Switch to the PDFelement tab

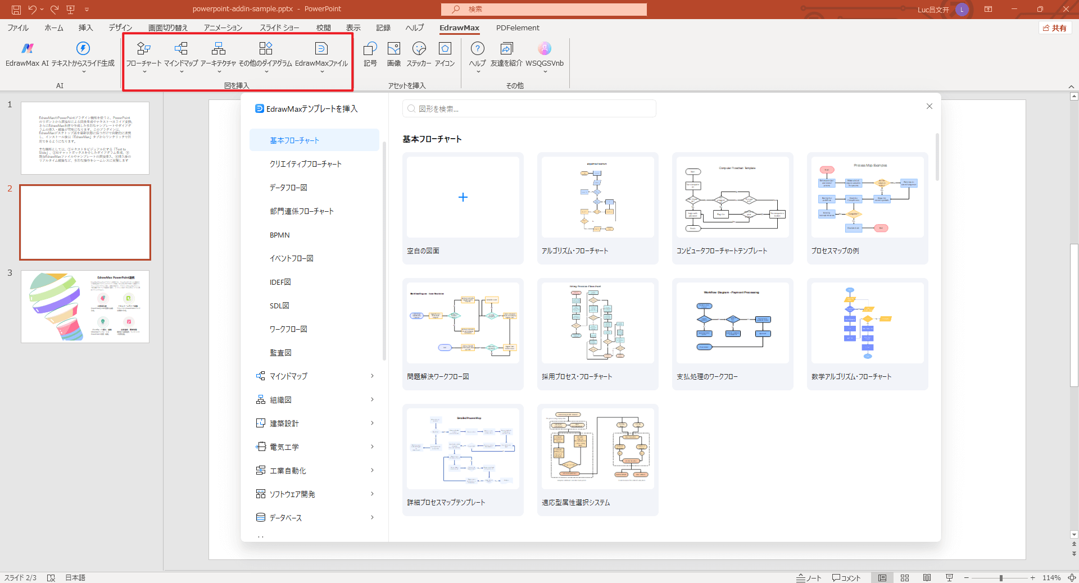click(518, 28)
